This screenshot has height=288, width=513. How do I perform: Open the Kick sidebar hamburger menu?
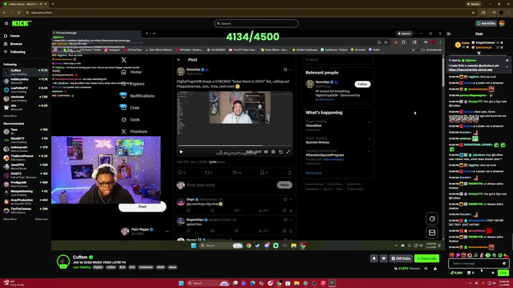[6, 24]
